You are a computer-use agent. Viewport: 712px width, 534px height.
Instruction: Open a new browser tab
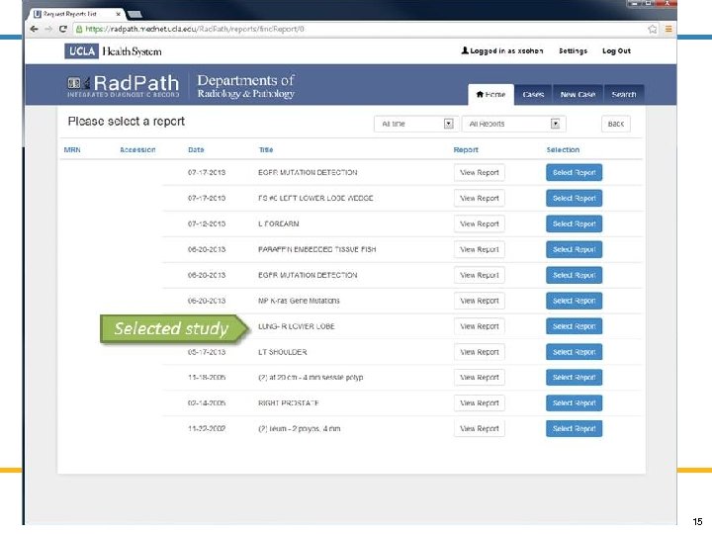coord(134,14)
